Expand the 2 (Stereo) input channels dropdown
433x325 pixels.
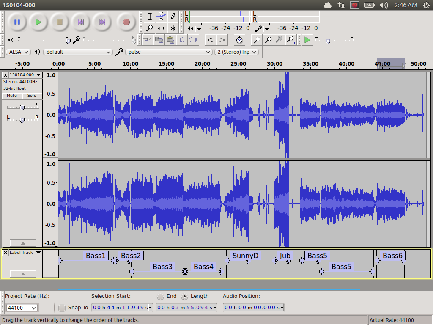click(x=236, y=52)
